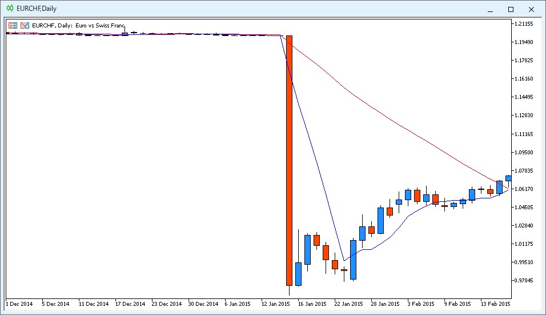Image resolution: width=546 pixels, height=315 pixels.
Task: Click the 1 Dec 2014 date label
Action: [19, 304]
